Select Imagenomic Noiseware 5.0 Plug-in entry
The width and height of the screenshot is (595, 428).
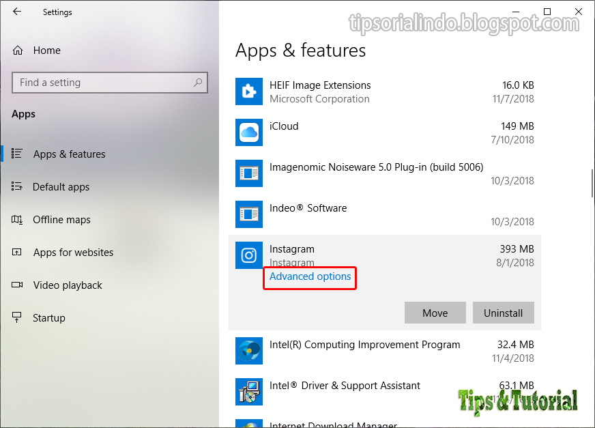[x=377, y=167]
